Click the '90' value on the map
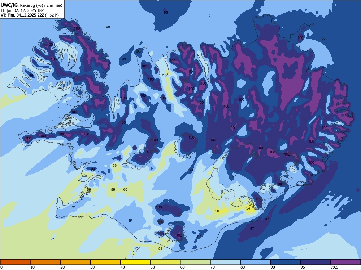The width and height of the screenshot is (361, 270). pos(108,27)
